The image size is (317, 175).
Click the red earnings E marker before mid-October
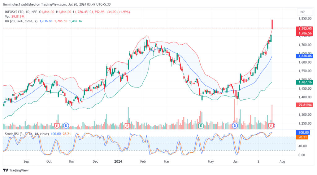coord(57,126)
